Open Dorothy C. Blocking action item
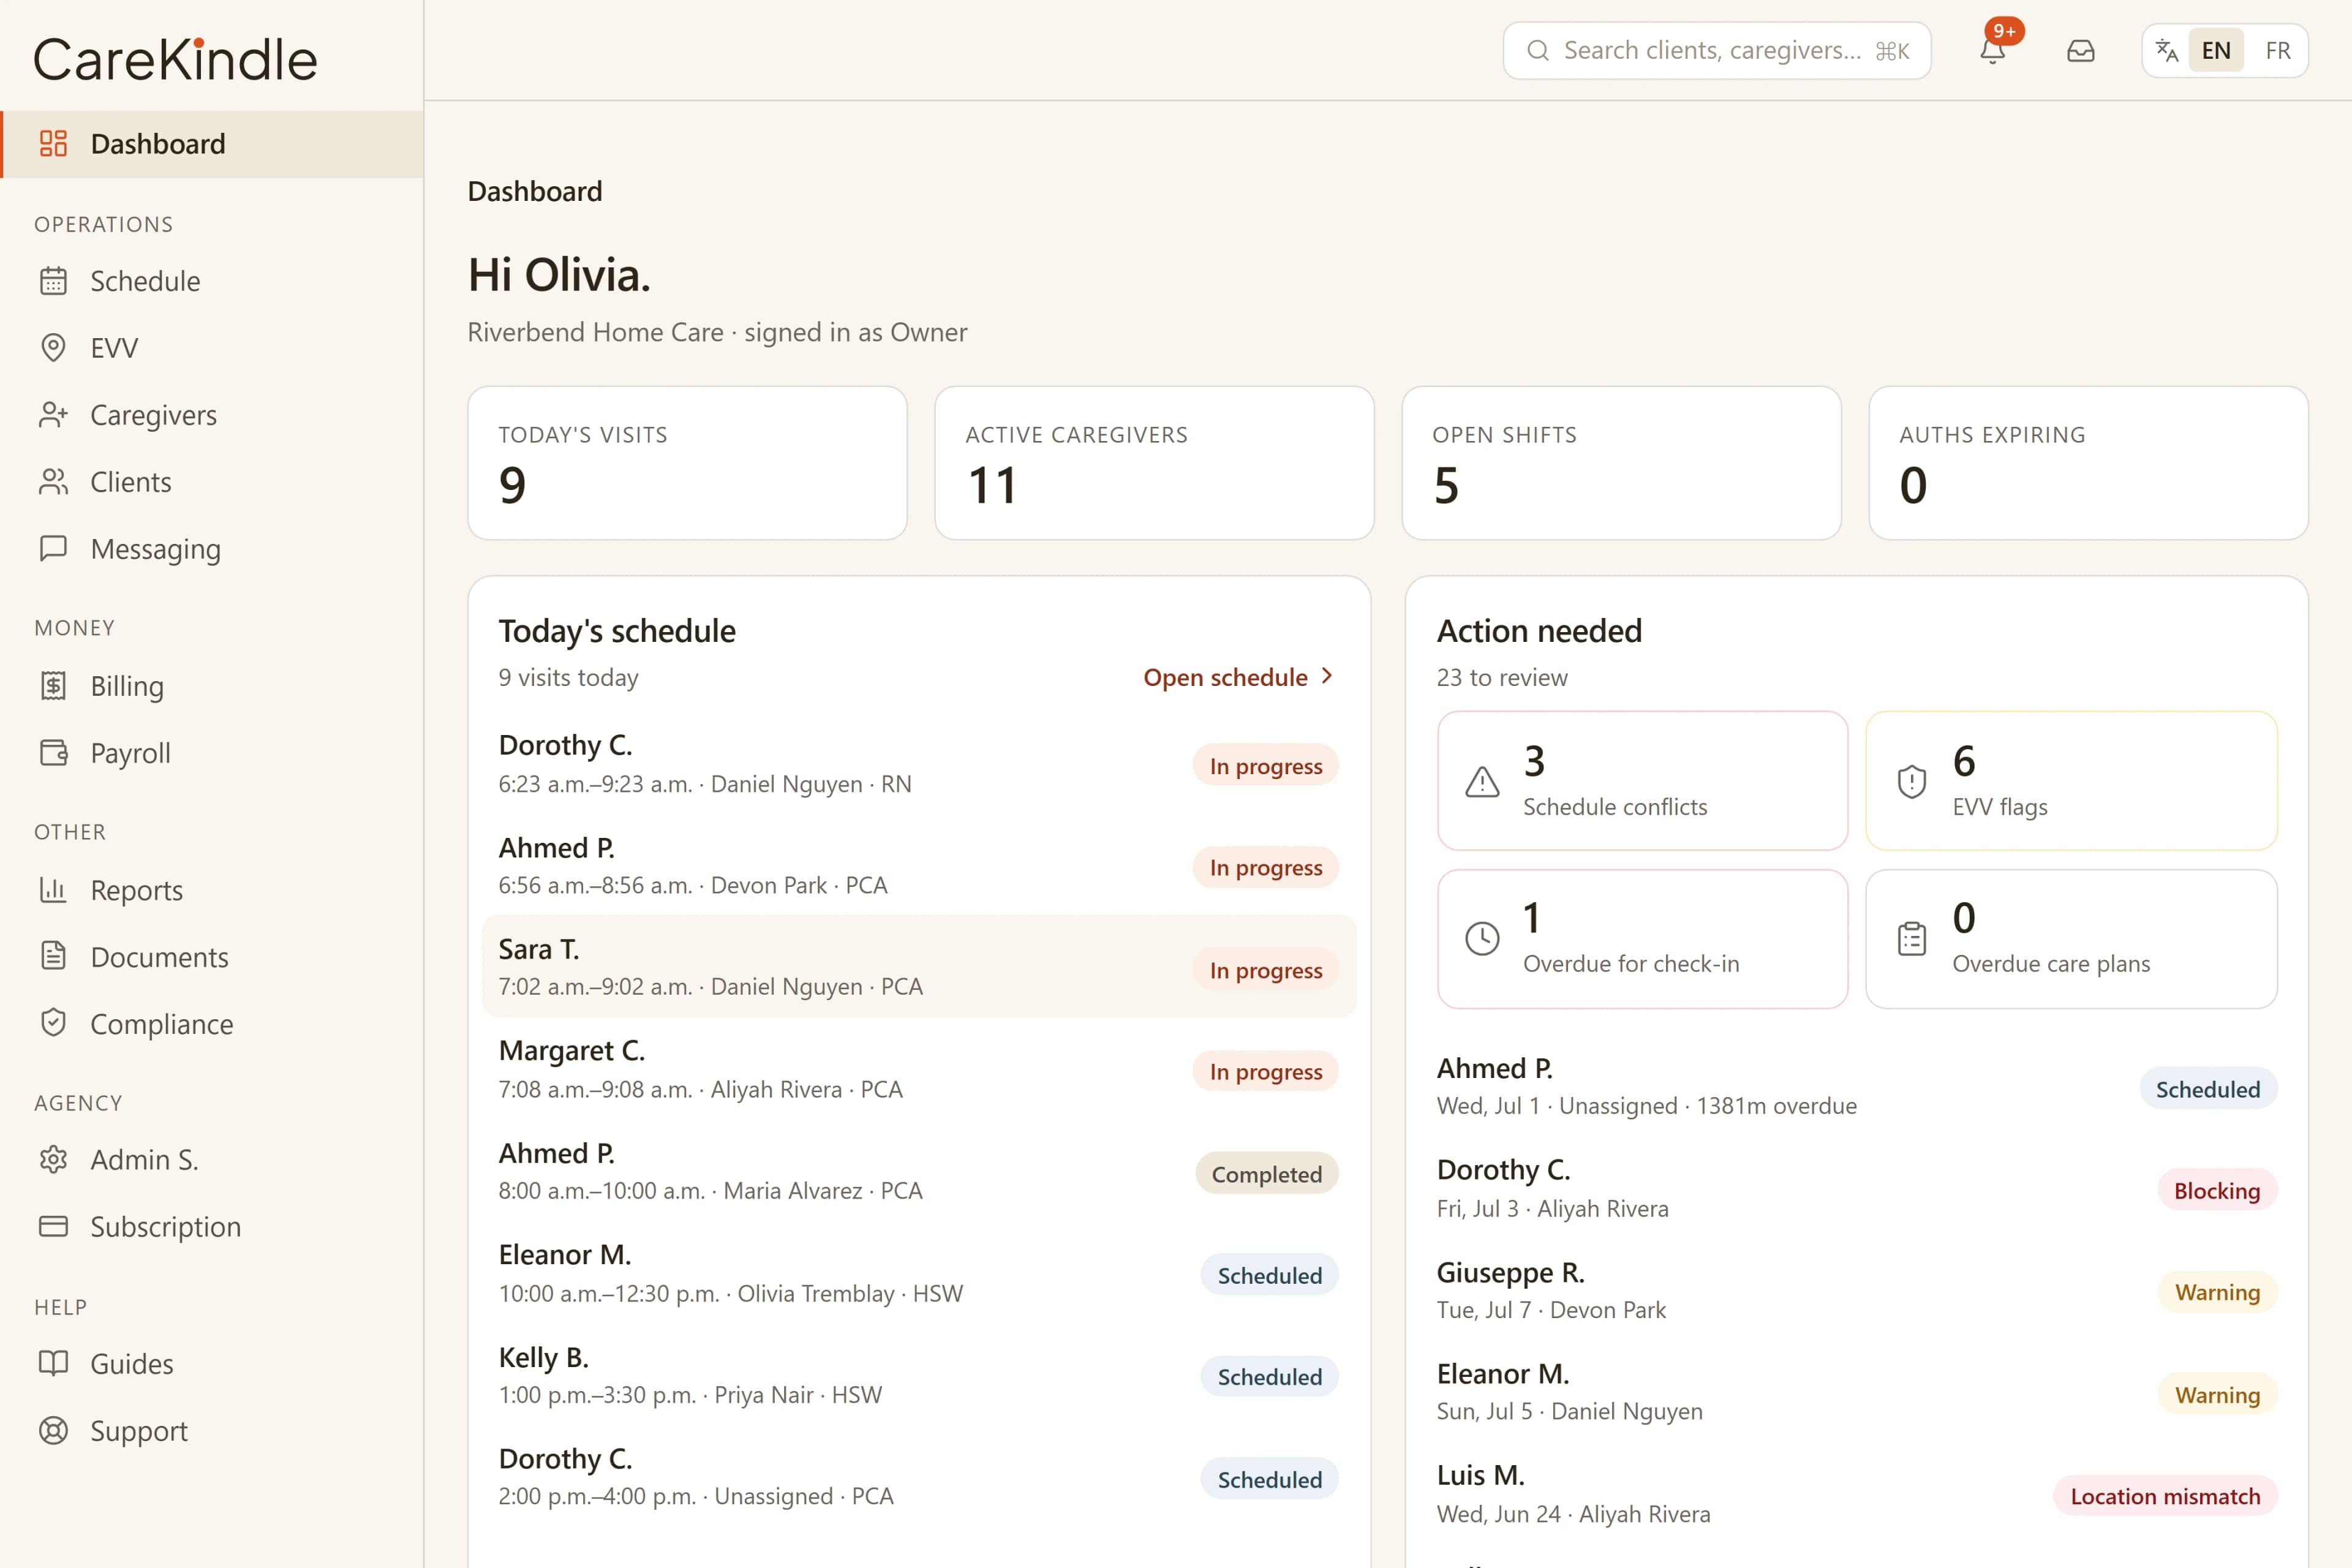This screenshot has width=2352, height=1568. coord(1857,1188)
